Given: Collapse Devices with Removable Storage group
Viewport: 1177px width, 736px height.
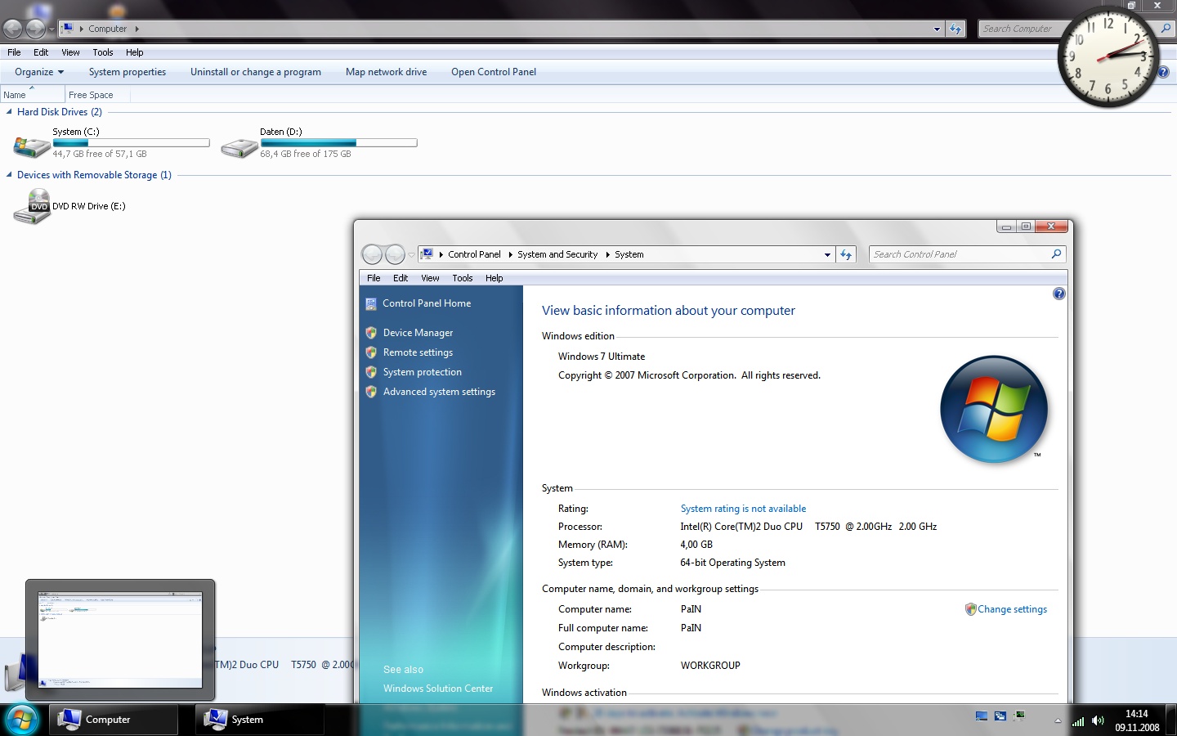Looking at the screenshot, I should (x=9, y=175).
